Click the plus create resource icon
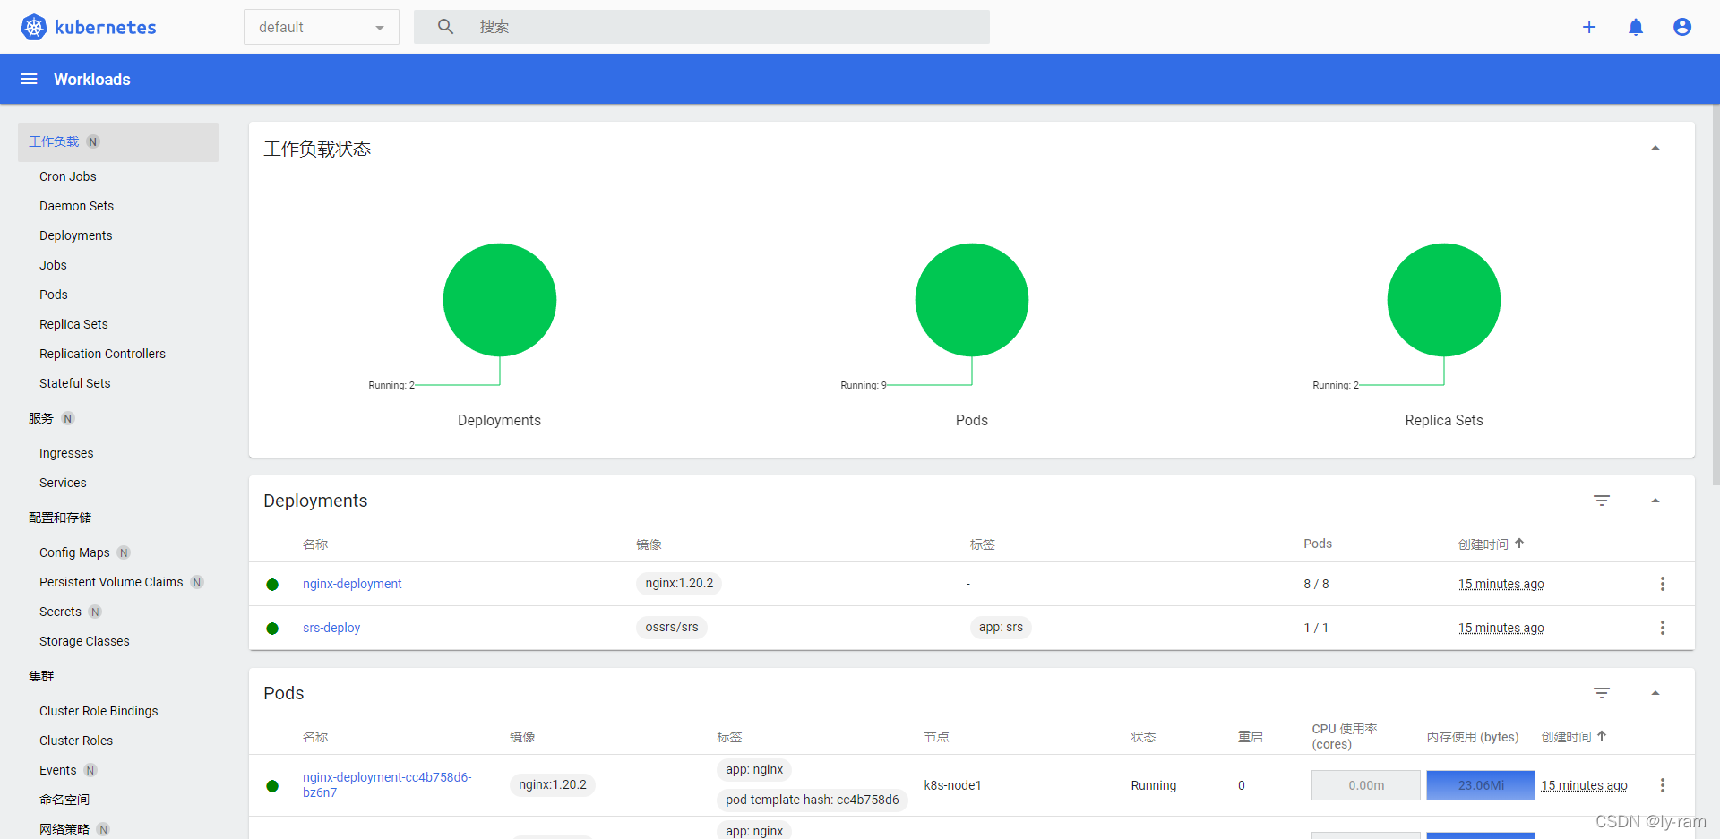 tap(1589, 27)
